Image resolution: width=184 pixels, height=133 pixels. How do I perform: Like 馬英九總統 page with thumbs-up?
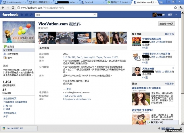coord(145,77)
